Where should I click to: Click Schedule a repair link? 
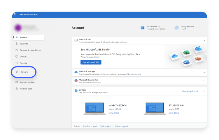click(90, 126)
